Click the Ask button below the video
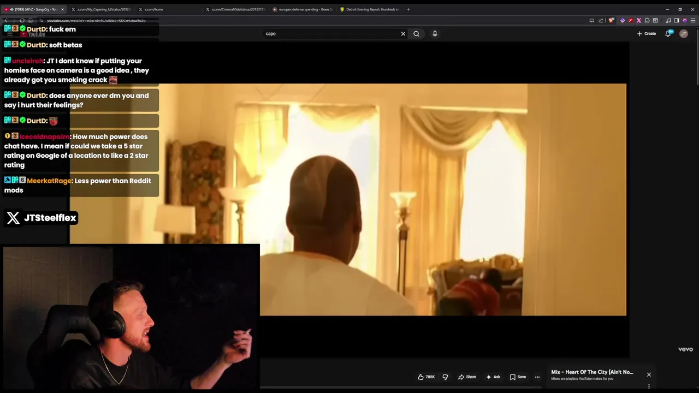 493,377
